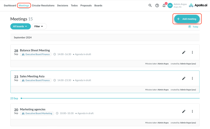Open more options for Sales Meeting Asia
Viewport: 210px width, 129px height.
point(192,78)
